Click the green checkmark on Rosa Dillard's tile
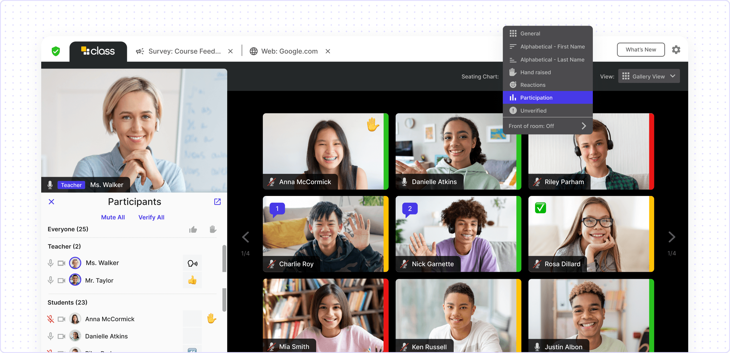 coord(540,208)
